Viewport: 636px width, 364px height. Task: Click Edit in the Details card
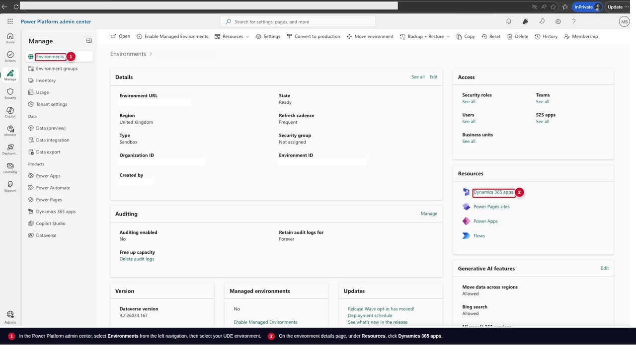pyautogui.click(x=433, y=77)
